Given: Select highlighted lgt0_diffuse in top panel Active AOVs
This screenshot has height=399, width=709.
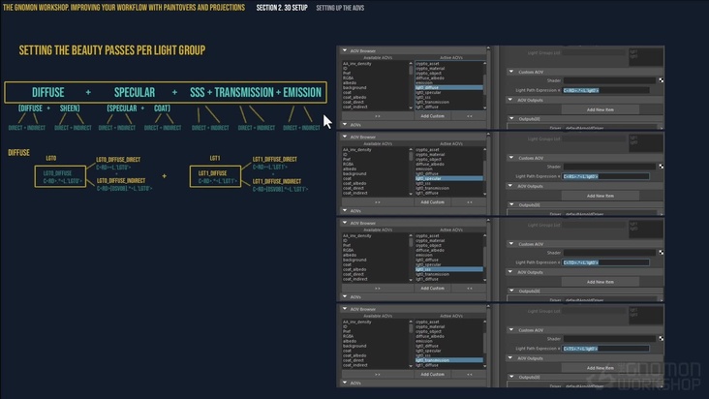Looking at the screenshot, I should (x=448, y=88).
